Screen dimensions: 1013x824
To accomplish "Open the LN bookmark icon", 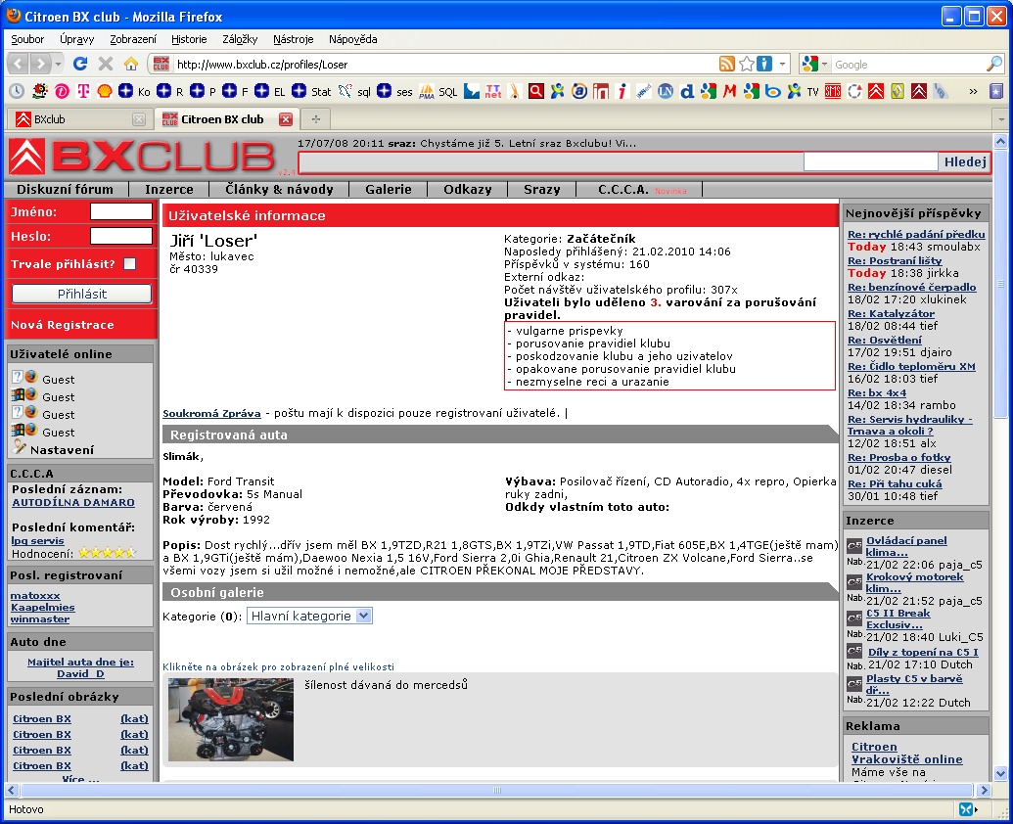I will click(x=666, y=92).
